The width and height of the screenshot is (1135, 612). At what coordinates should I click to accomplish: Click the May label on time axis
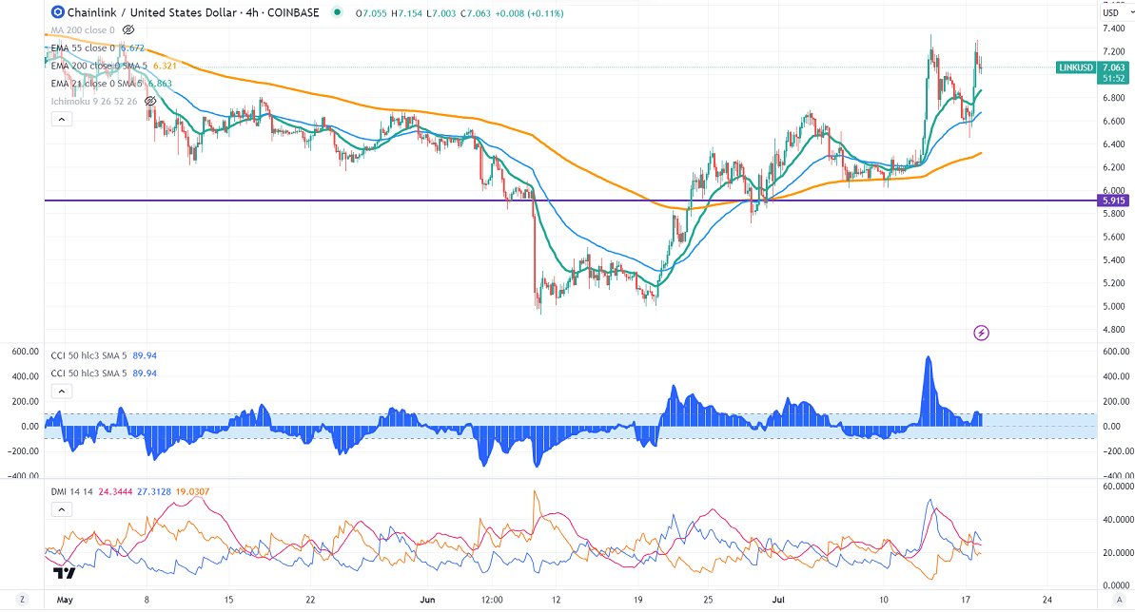click(65, 600)
